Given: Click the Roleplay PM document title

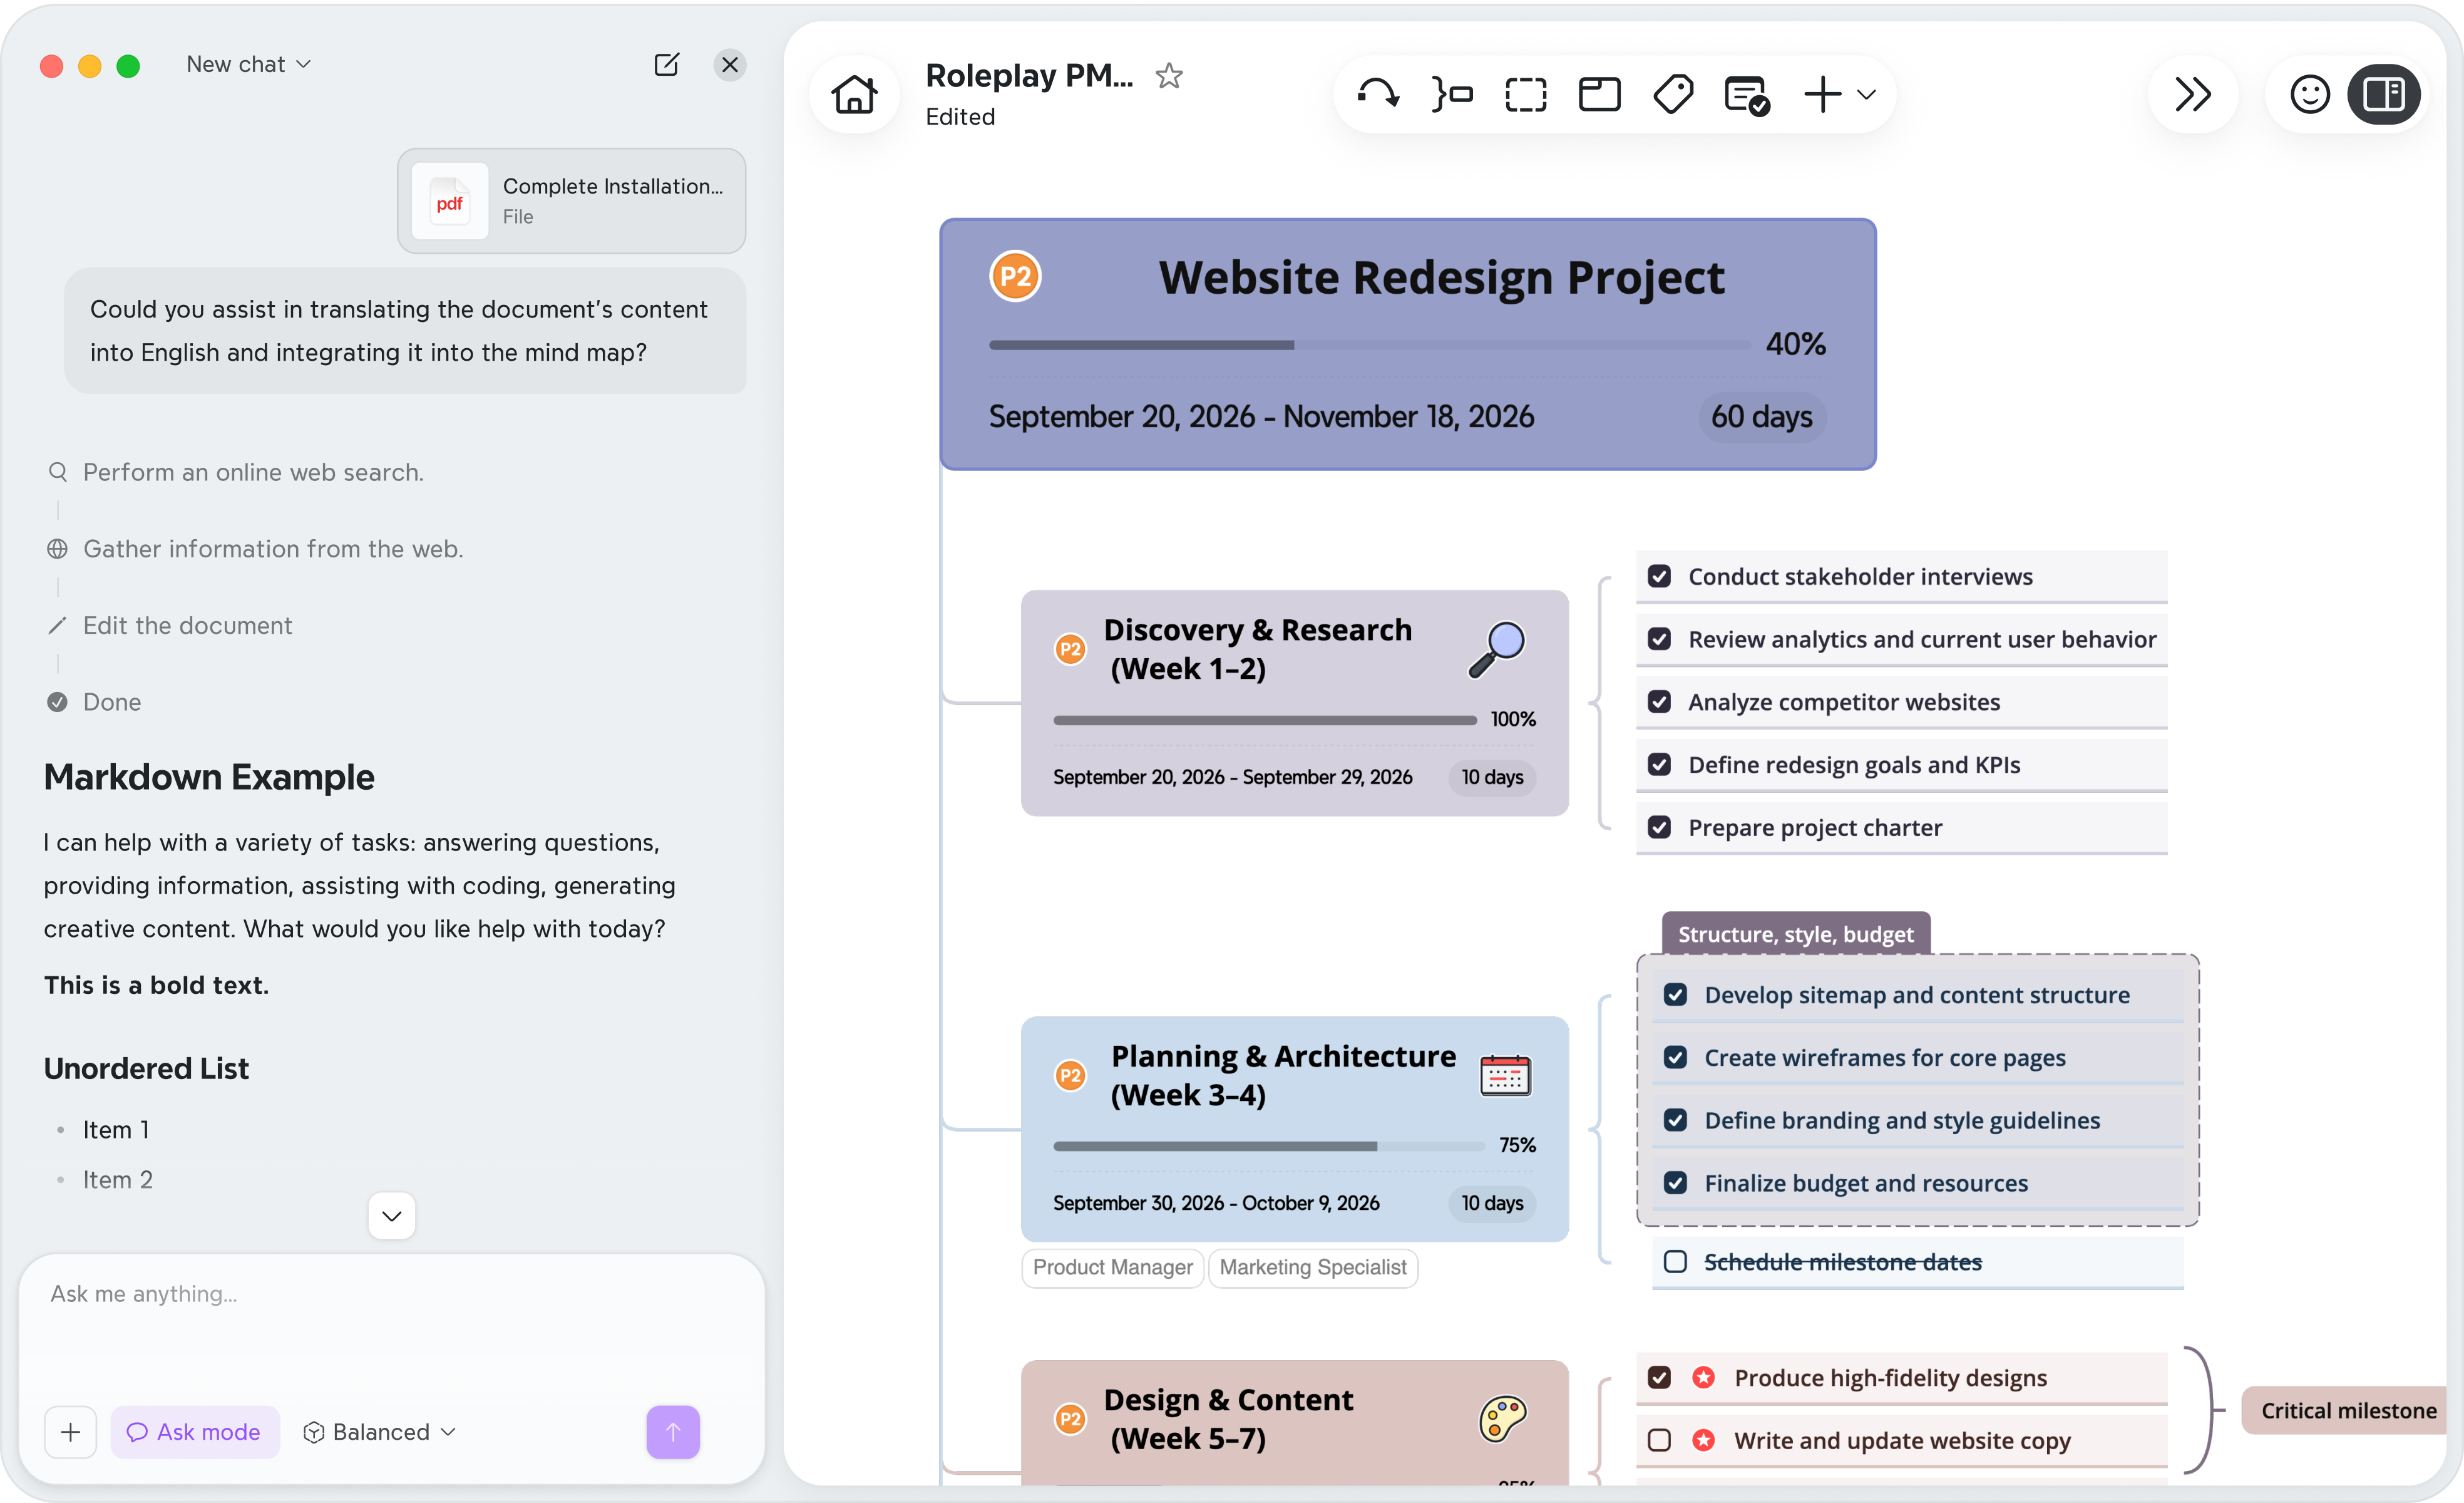Looking at the screenshot, I should pos(1029,75).
